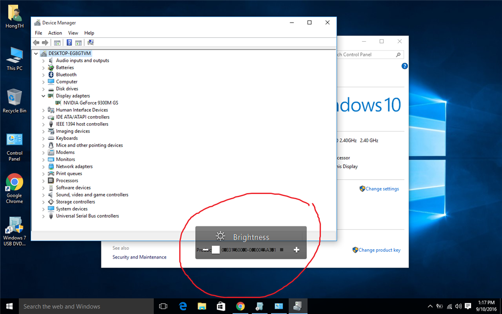The image size is (502, 314).
Task: Select IEEE 1394 host controllers item
Action: point(82,124)
